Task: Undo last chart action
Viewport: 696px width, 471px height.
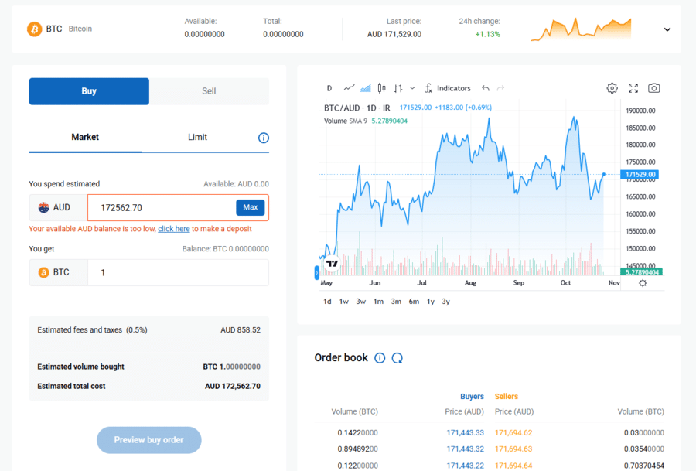Action: [486, 88]
